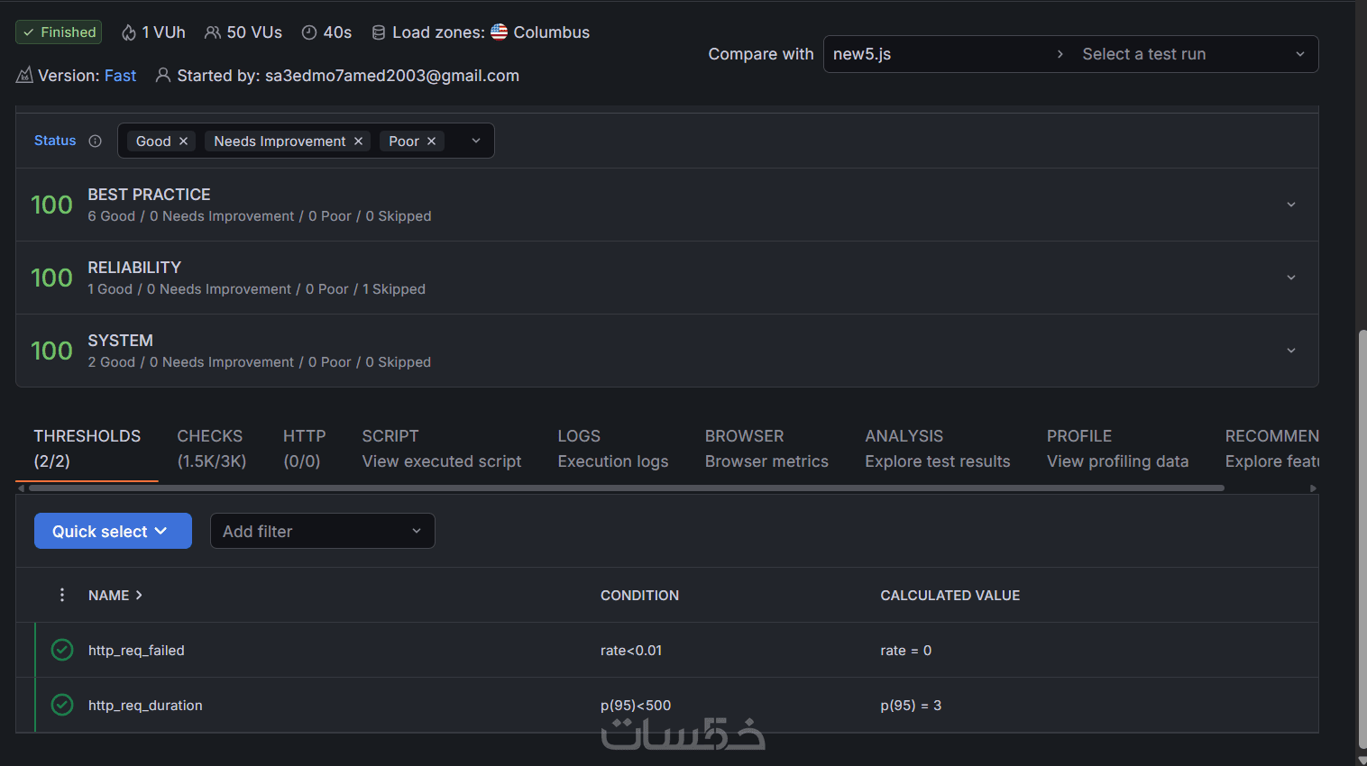Image resolution: width=1367 pixels, height=766 pixels.
Task: Open the new5.js compare script selector
Action: point(948,54)
